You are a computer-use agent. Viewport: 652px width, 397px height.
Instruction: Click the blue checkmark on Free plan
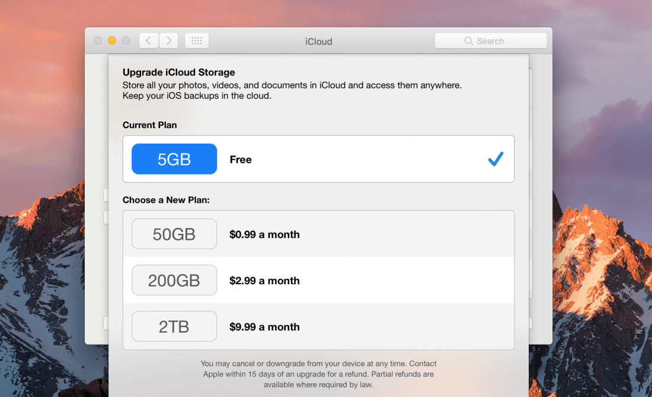[x=496, y=159]
